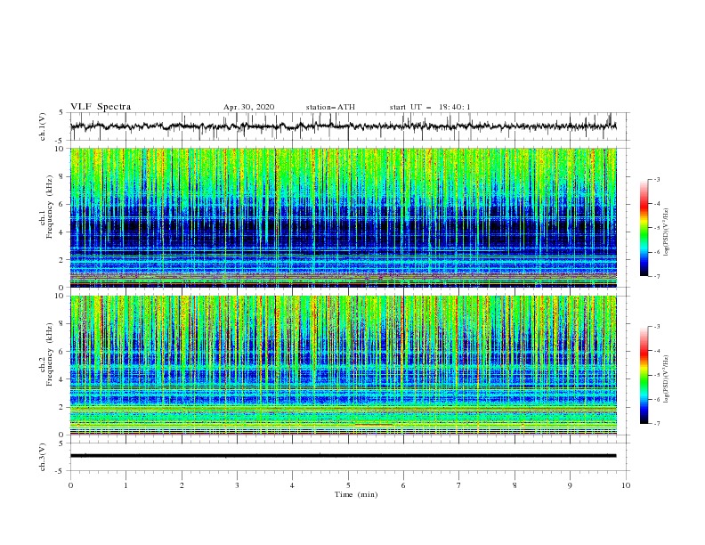Image resolution: width=705 pixels, height=545 pixels.
Task: Click the "Time (min)" axis title
Action: [x=356, y=494]
